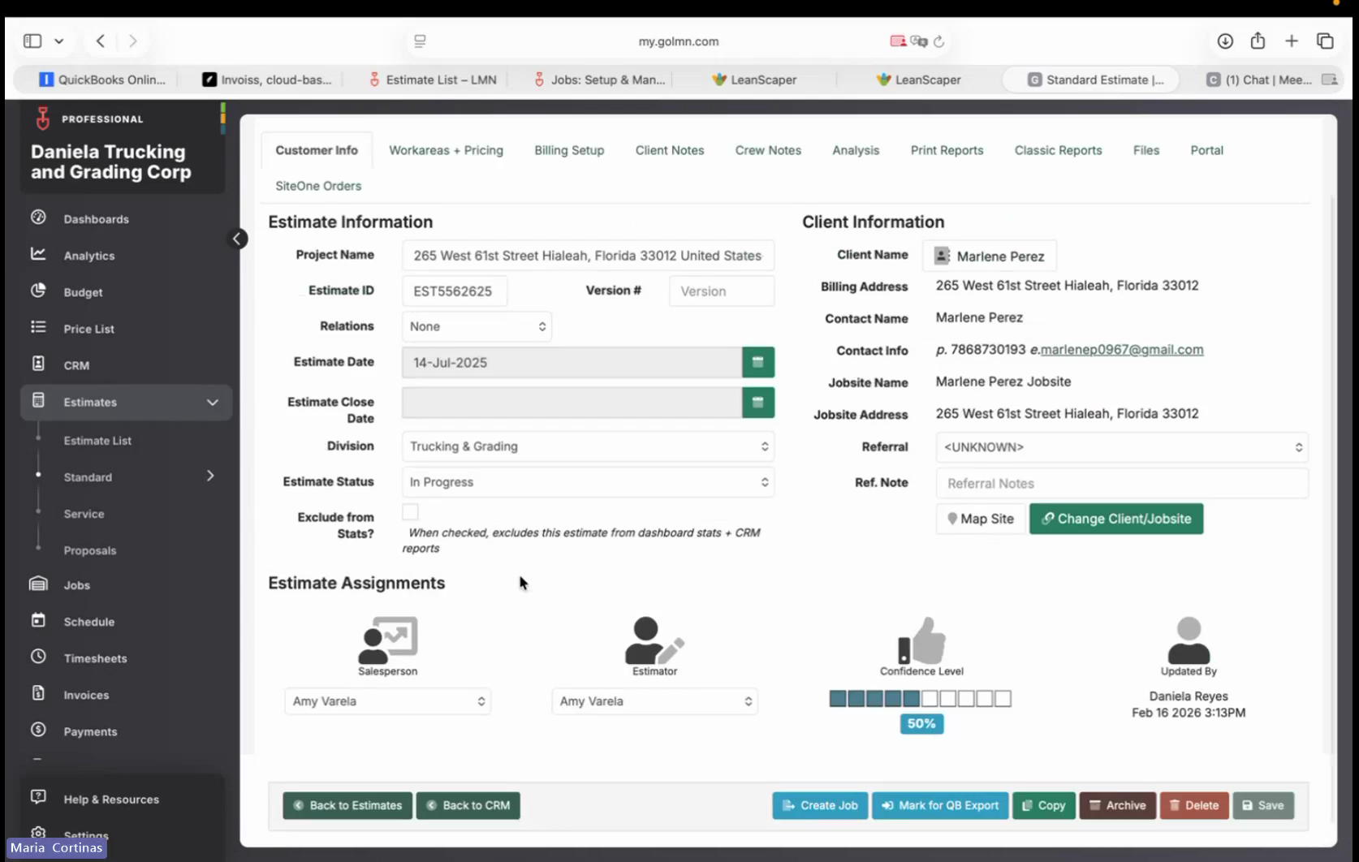
Task: Collapse the Estimates sidebar section
Action: tap(213, 402)
